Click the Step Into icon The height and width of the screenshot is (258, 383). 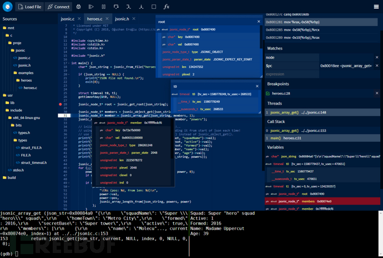tap(128, 7)
